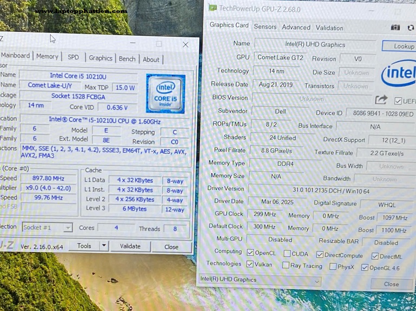Enable the Ray Tracing checkbox
Screen dimensions: 416x311
285,266
